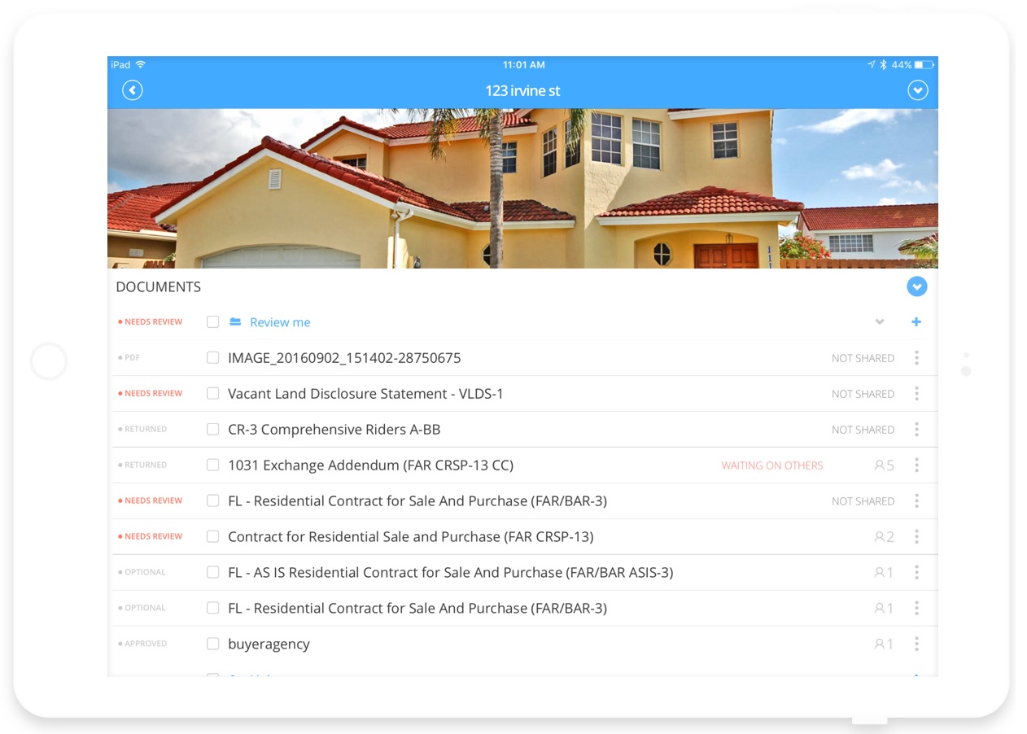Click the blue folder icon beside Review me
This screenshot has height=734, width=1027.
tap(235, 322)
